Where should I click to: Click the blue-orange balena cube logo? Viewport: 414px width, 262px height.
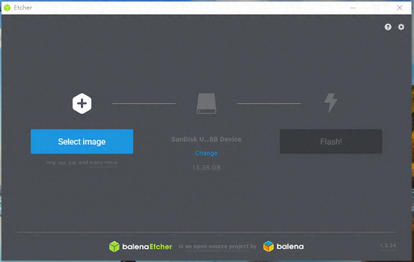(x=268, y=246)
